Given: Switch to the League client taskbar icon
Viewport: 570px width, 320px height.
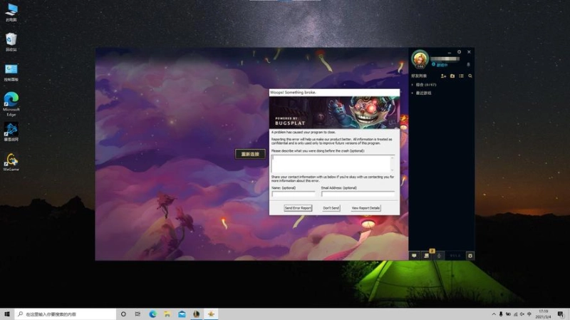Looking at the screenshot, I should click(x=197, y=314).
